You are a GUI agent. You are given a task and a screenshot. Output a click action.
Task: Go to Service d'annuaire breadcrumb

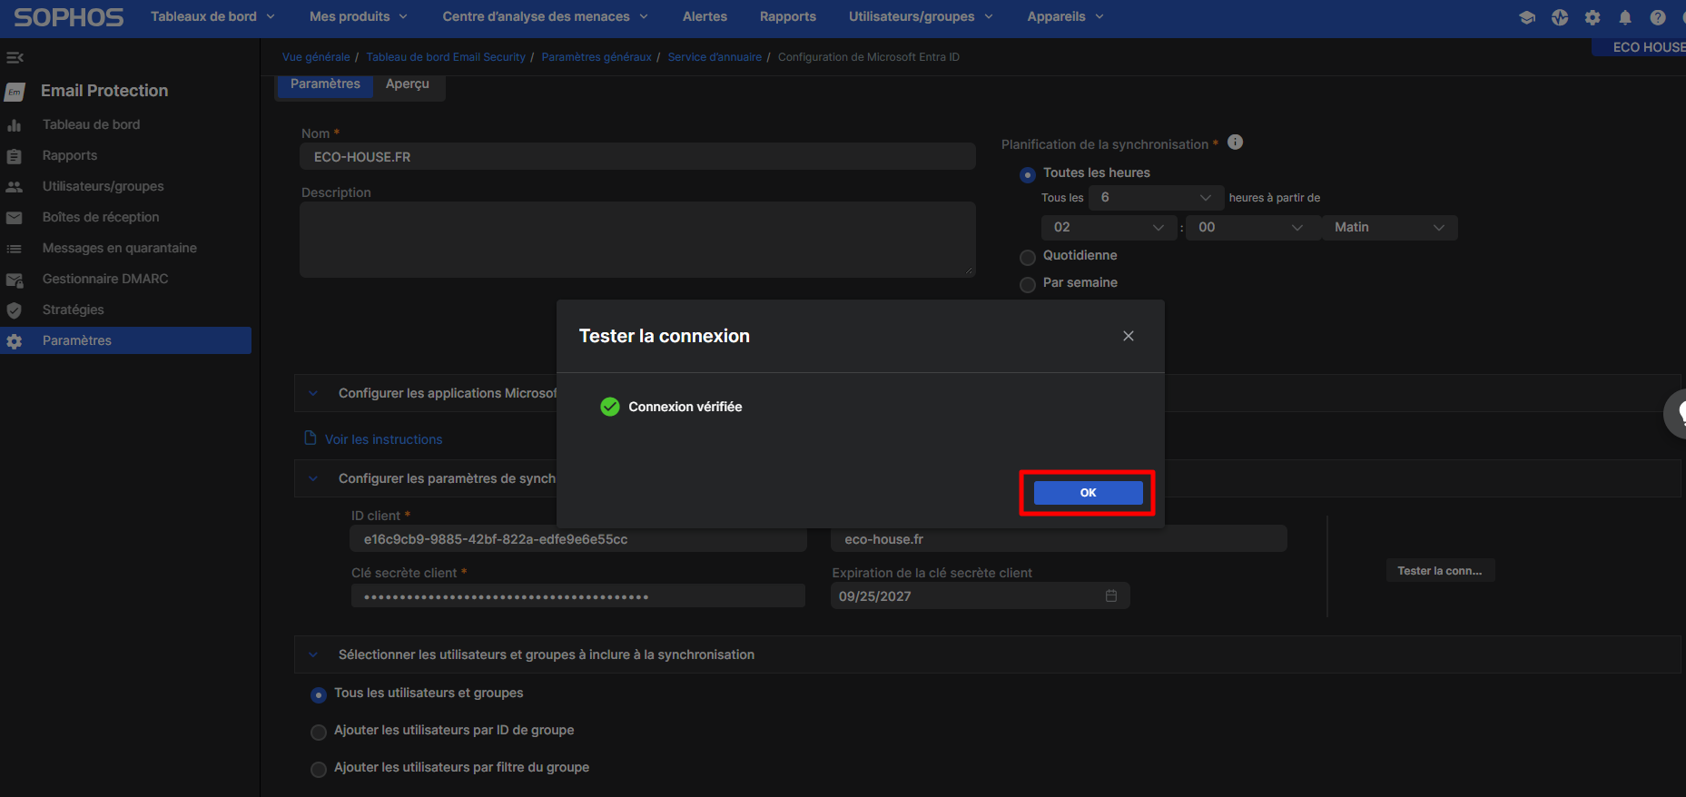click(715, 57)
